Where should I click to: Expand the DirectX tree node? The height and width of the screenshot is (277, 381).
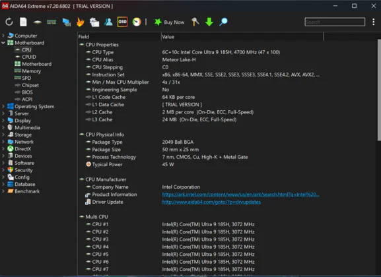[x=3, y=148]
